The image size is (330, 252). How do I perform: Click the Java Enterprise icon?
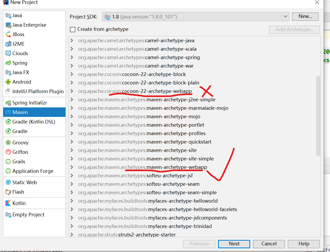pos(8,25)
